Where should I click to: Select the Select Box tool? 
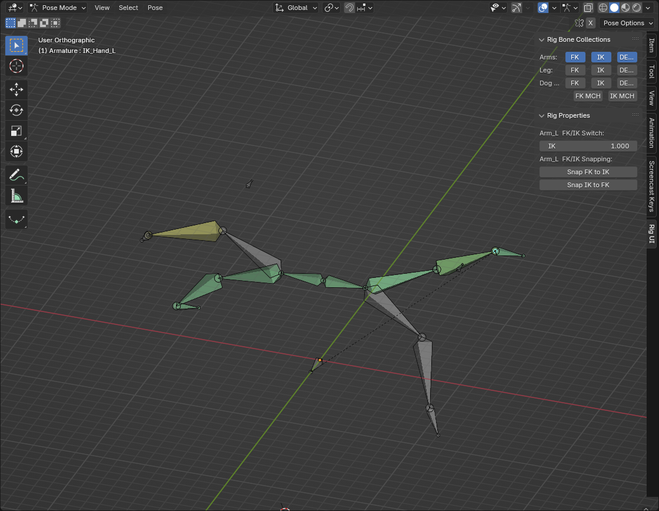click(x=16, y=45)
